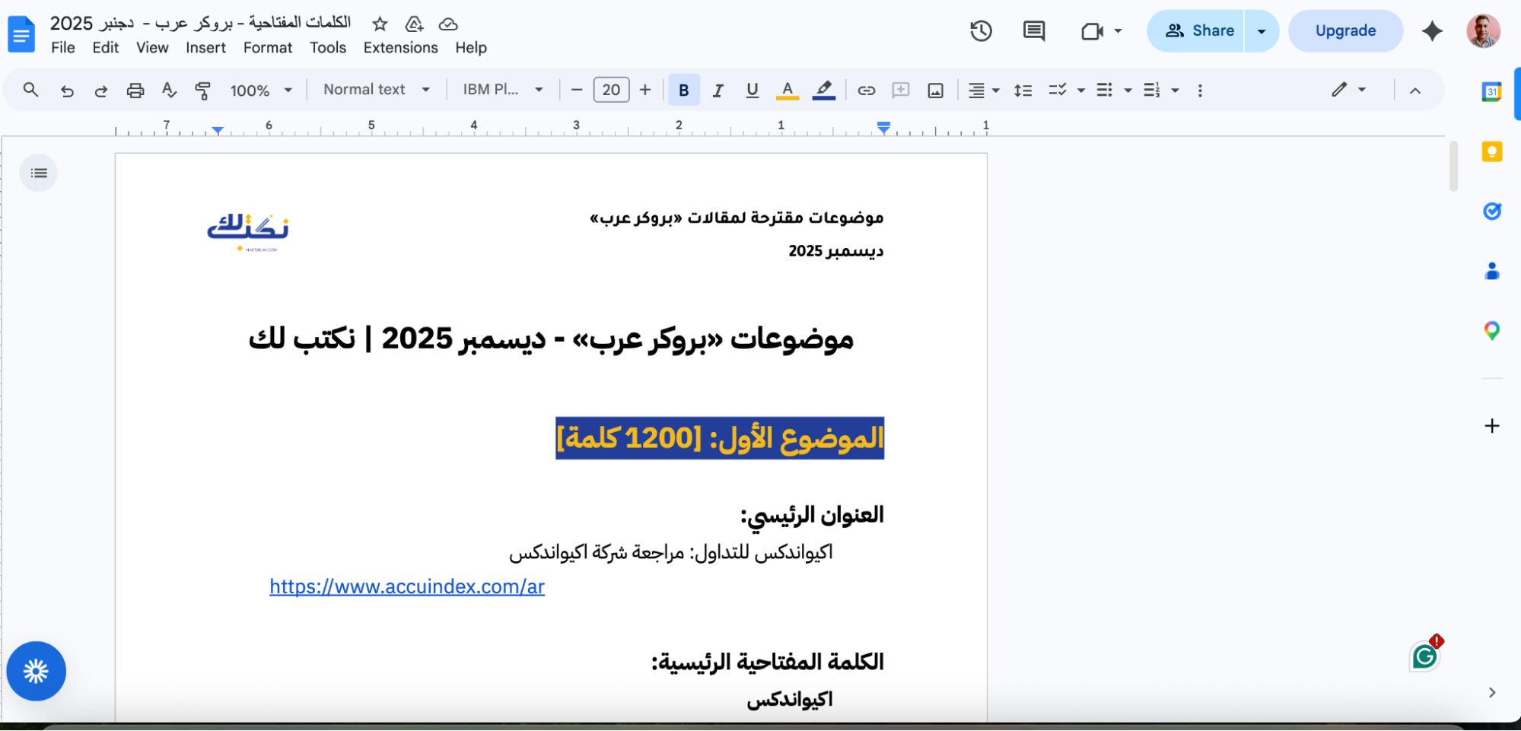This screenshot has width=1521, height=731.
Task: Open the editing mode pencil dropdown
Action: [x=1348, y=90]
